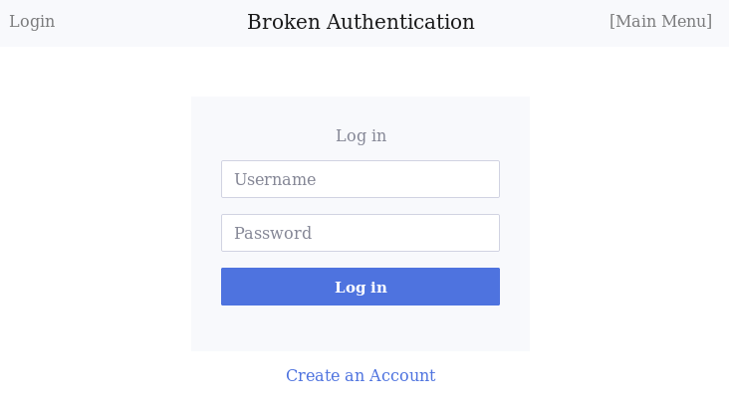Click the Login link in header
This screenshot has height=407, width=729.
(x=32, y=22)
